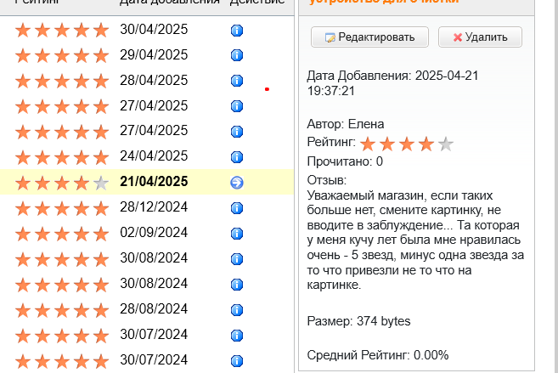Click the 02/09/2024 date cell
Image resolution: width=558 pixels, height=373 pixels.
pyautogui.click(x=154, y=232)
